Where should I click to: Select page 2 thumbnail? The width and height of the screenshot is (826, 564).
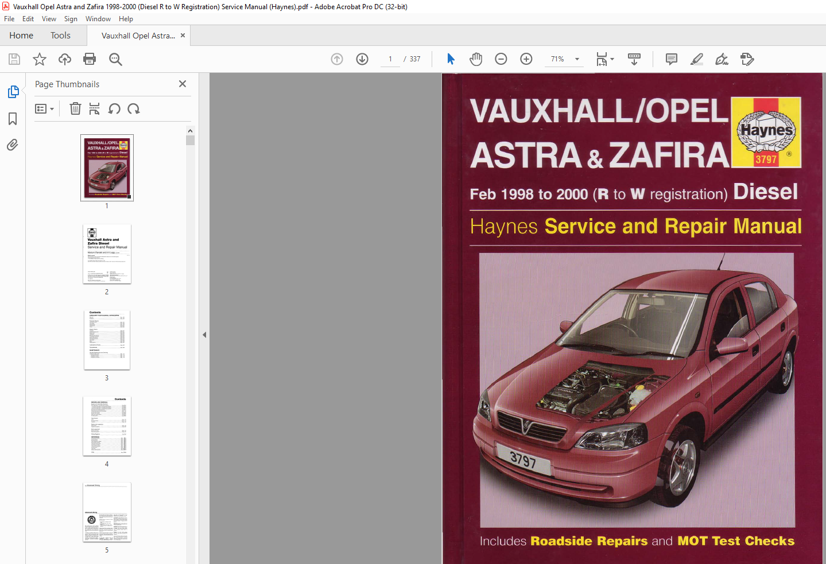pyautogui.click(x=107, y=254)
